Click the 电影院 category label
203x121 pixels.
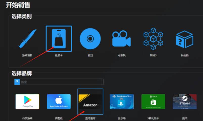coord(122,55)
